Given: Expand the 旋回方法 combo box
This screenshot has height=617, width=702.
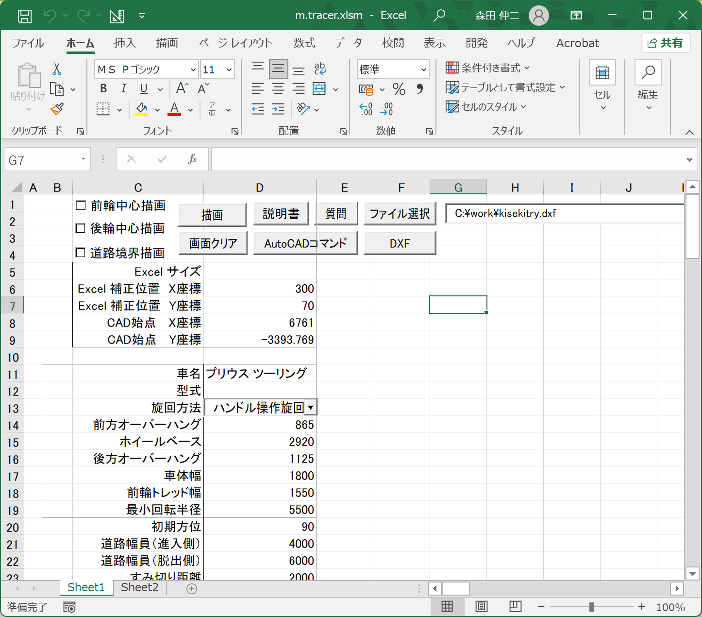Looking at the screenshot, I should [x=311, y=408].
